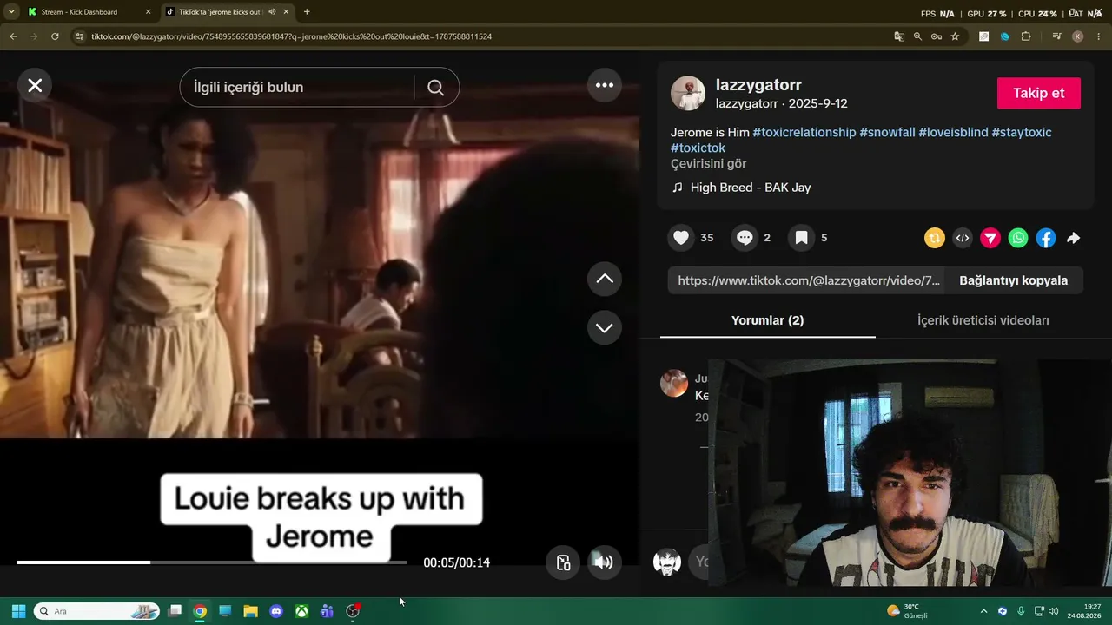This screenshot has width=1112, height=625.
Task: Open the #staytoxic hashtag
Action: coord(1022,132)
